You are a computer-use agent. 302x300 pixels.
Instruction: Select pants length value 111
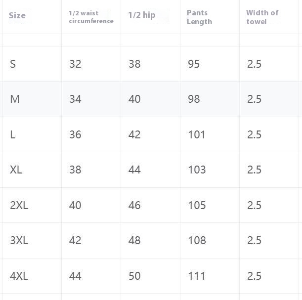[196, 276]
